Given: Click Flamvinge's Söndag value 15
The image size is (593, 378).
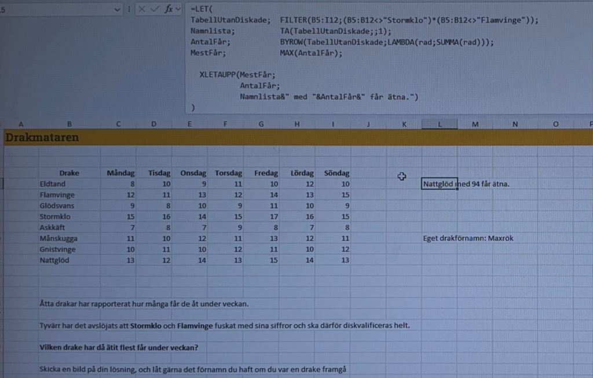Looking at the screenshot, I should click(x=333, y=195).
